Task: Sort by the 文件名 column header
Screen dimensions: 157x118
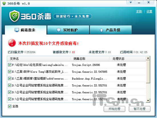Action: [39, 59]
